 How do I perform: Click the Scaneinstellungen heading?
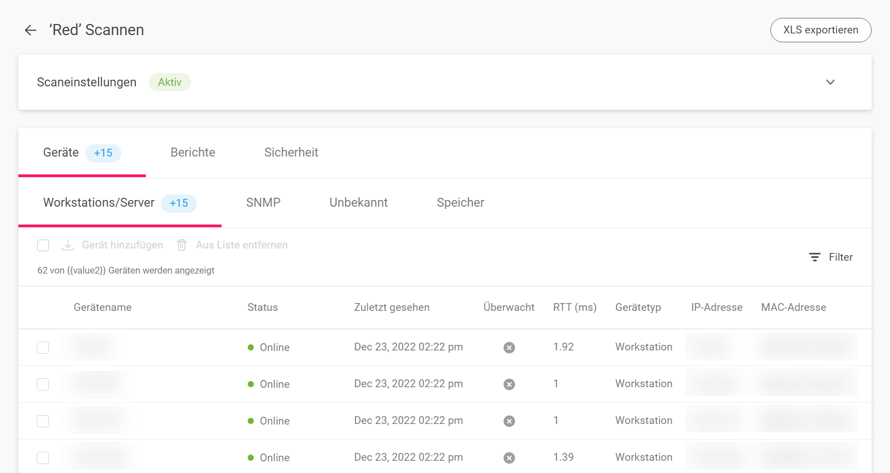86,82
